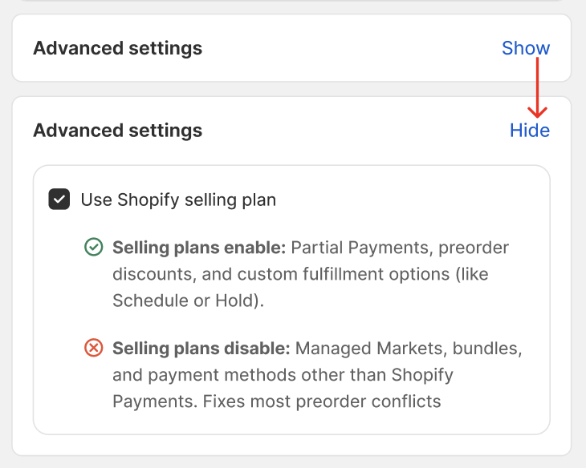Click the bold "Selling plans disable:" text

tap(201, 349)
